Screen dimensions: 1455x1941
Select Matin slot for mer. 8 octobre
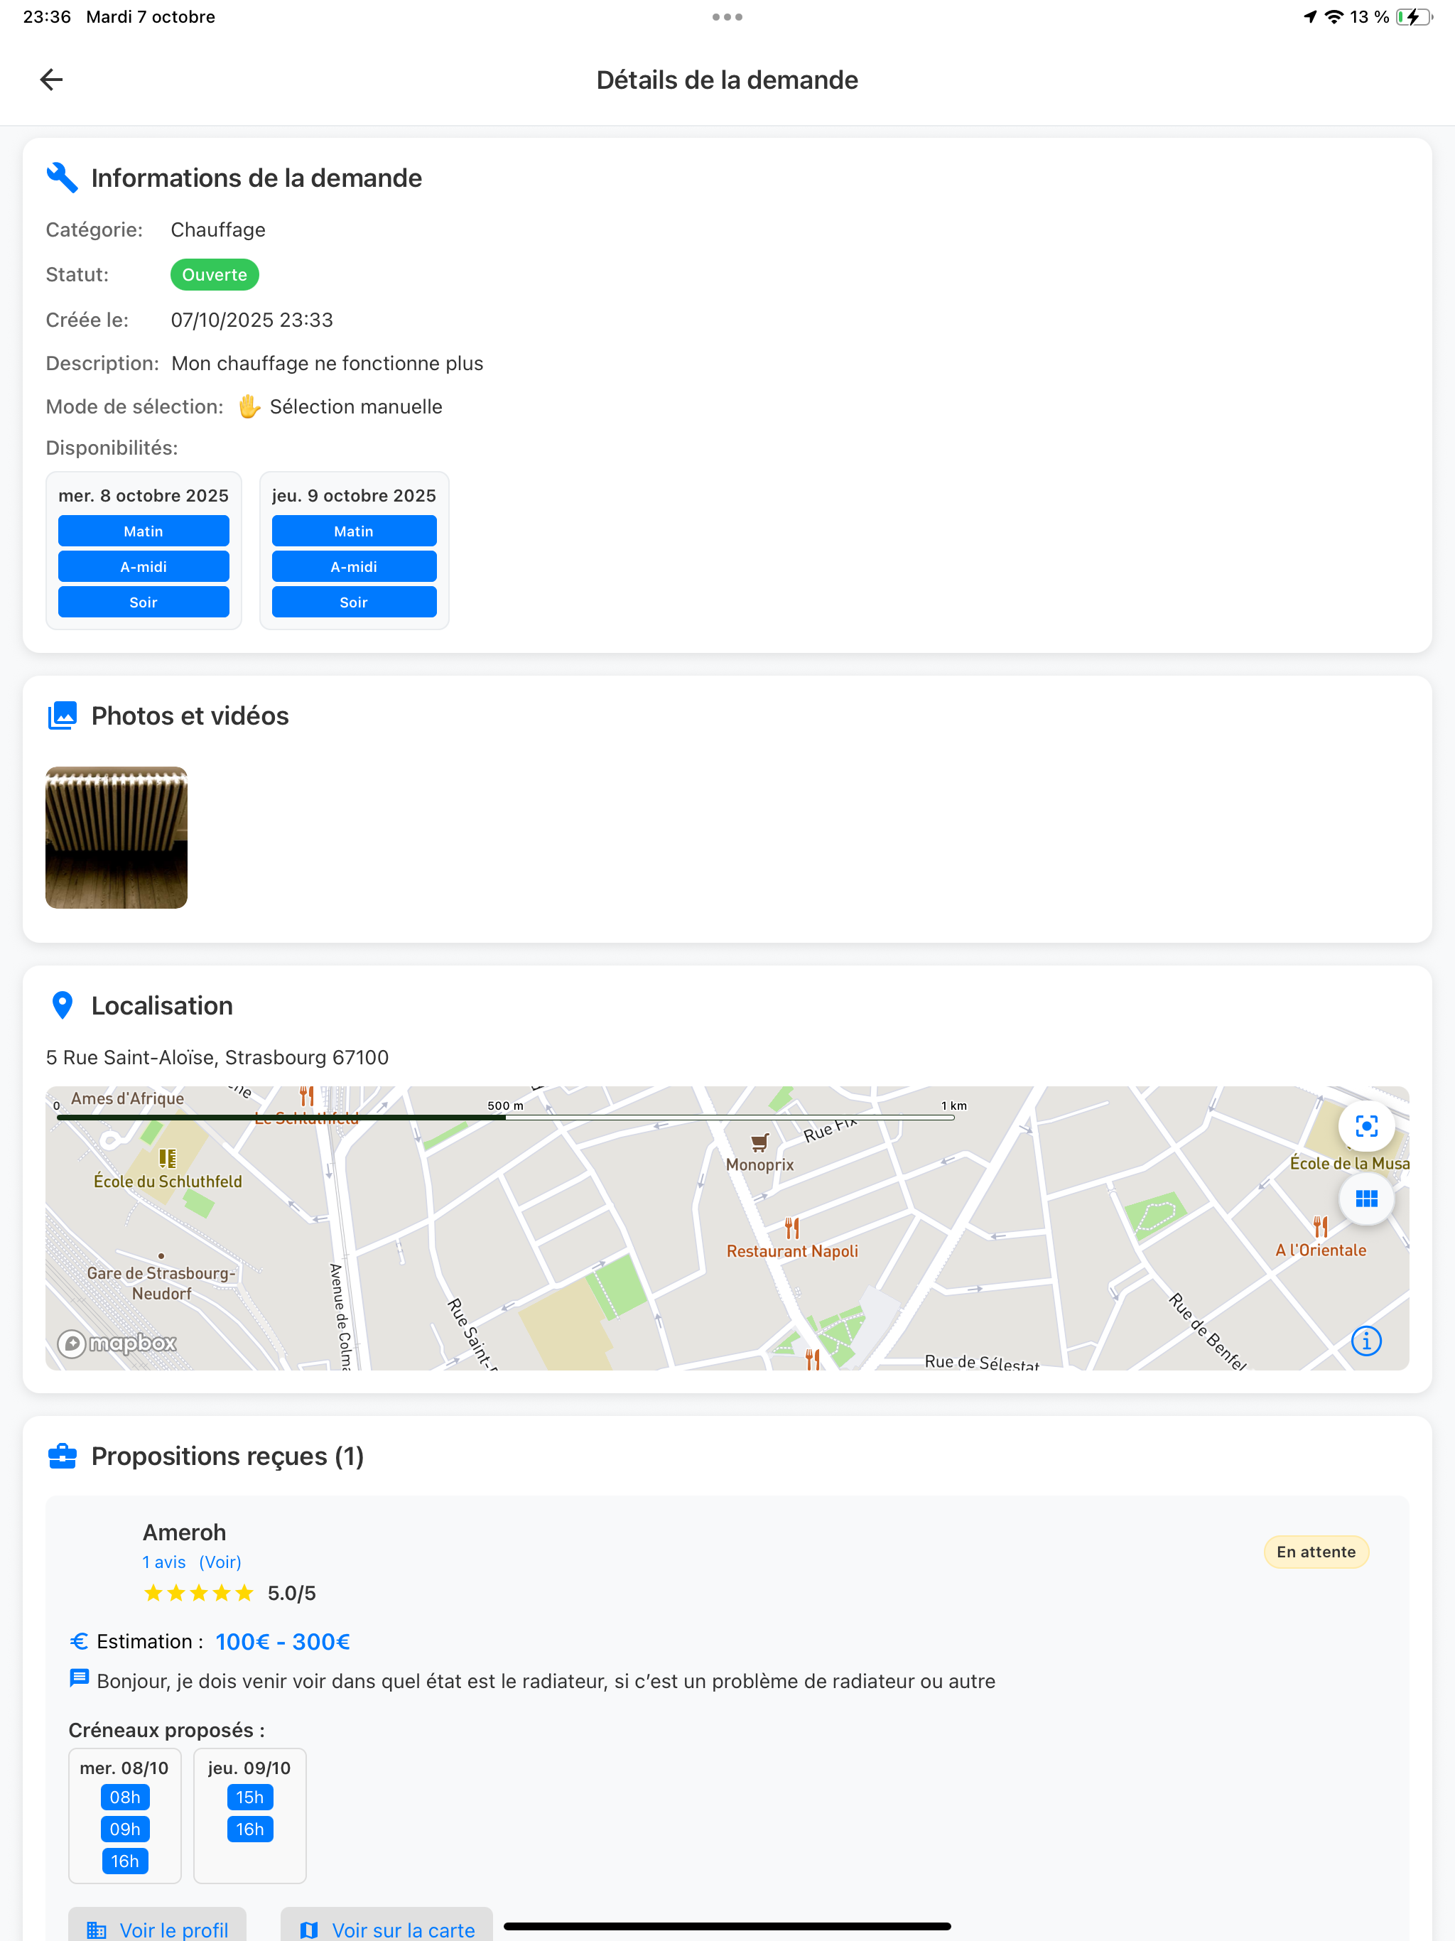pyautogui.click(x=144, y=531)
